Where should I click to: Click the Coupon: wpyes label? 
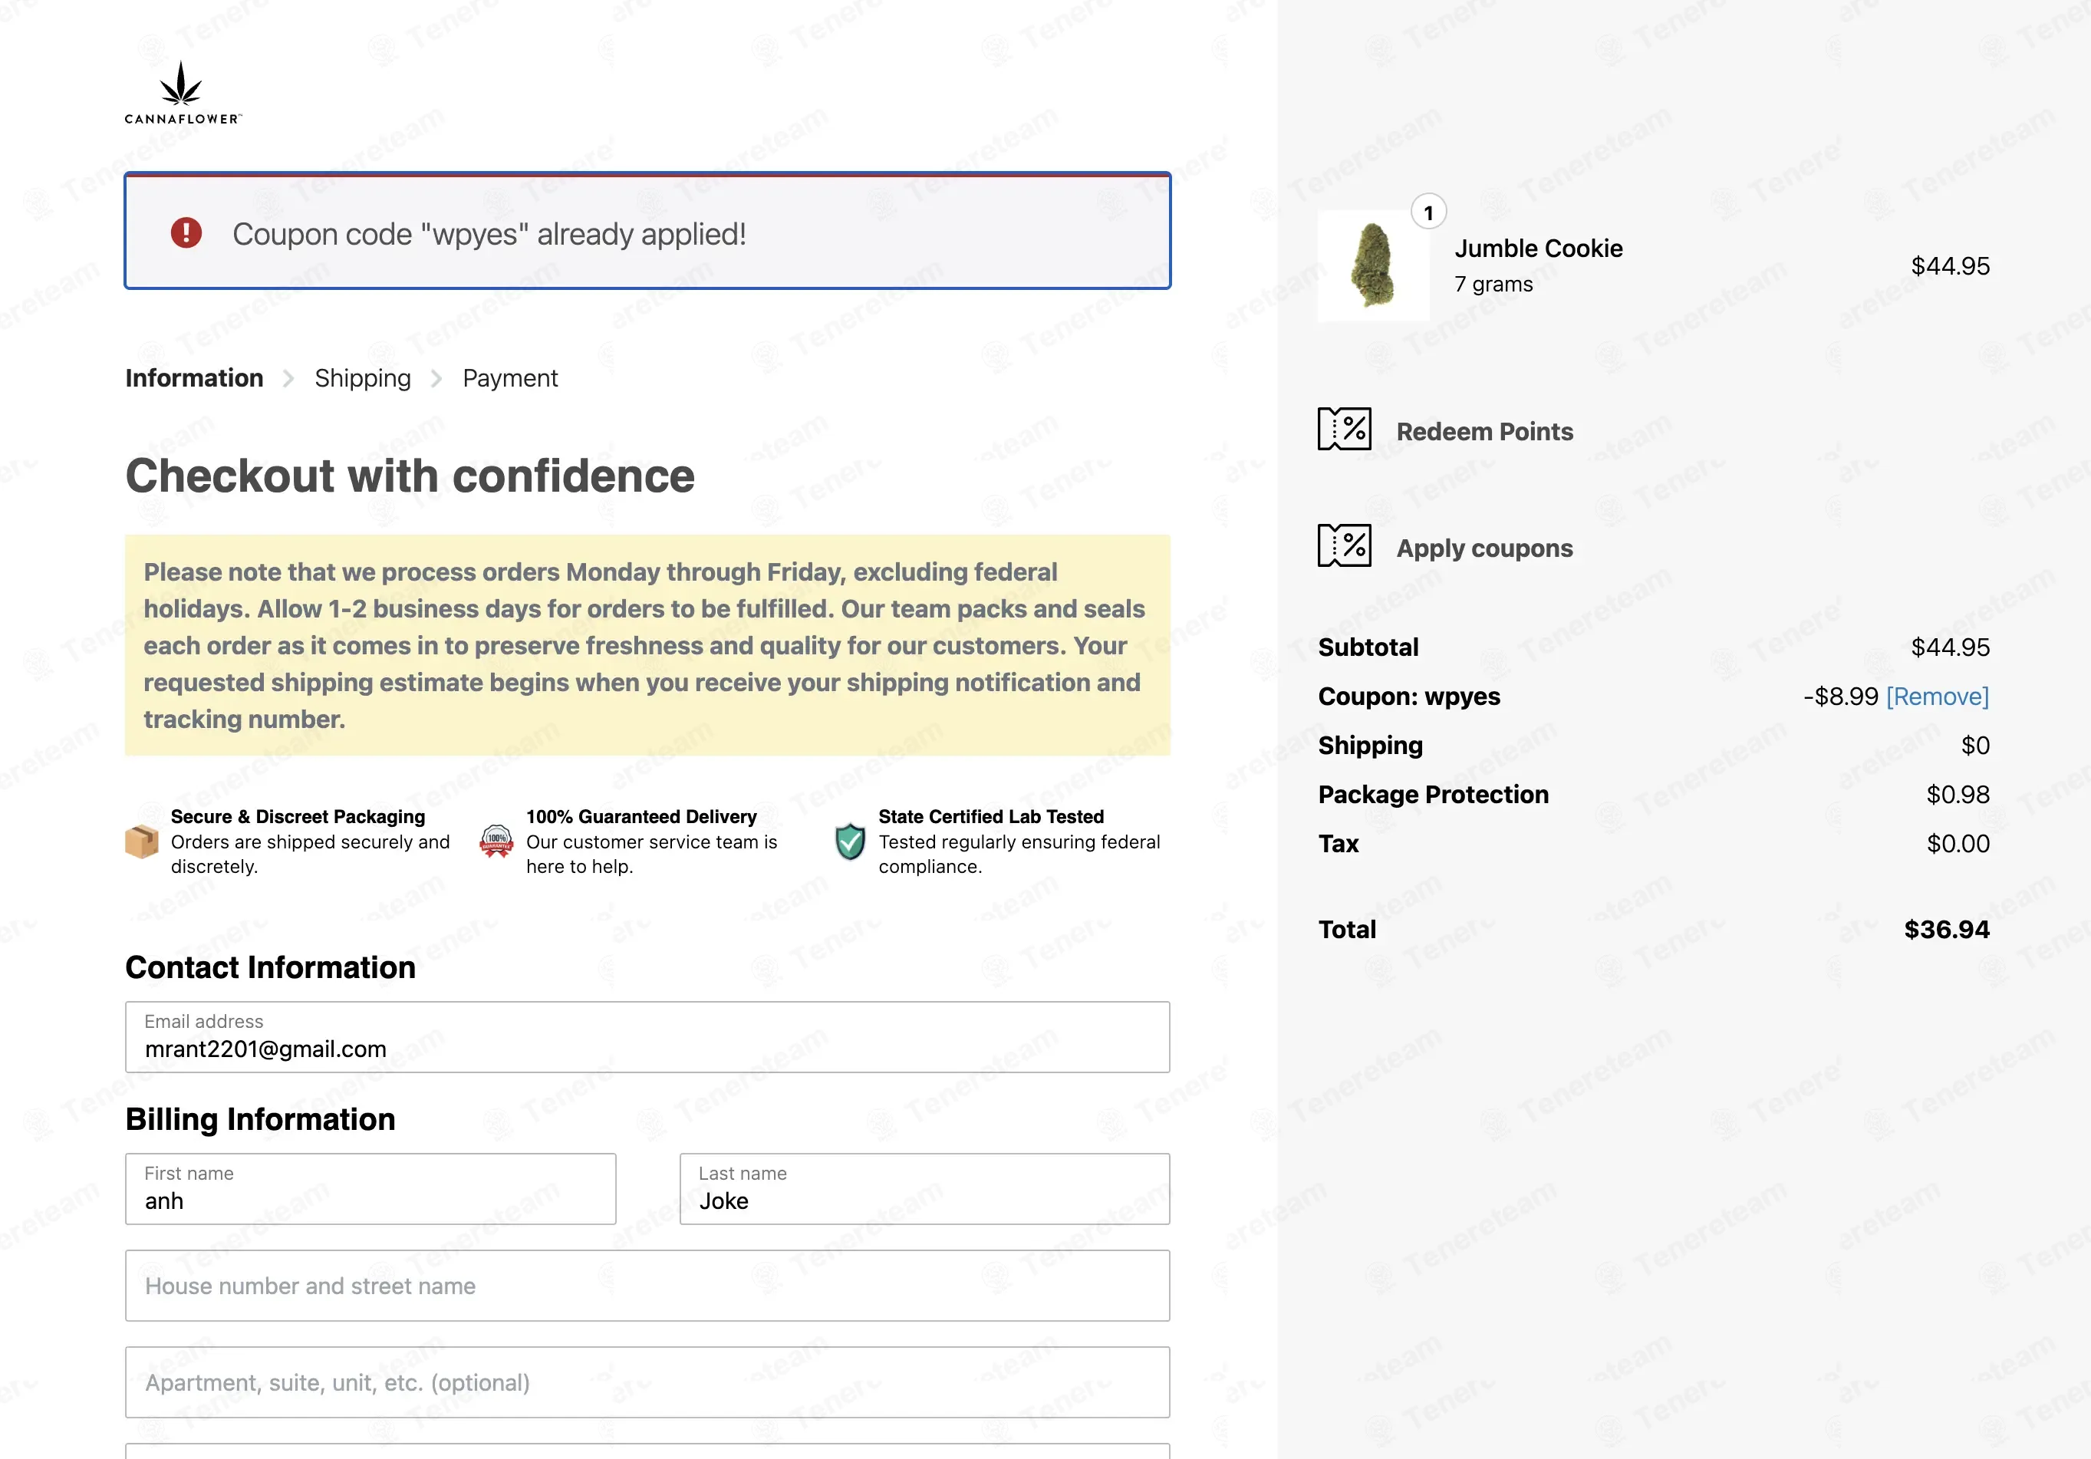tap(1409, 697)
